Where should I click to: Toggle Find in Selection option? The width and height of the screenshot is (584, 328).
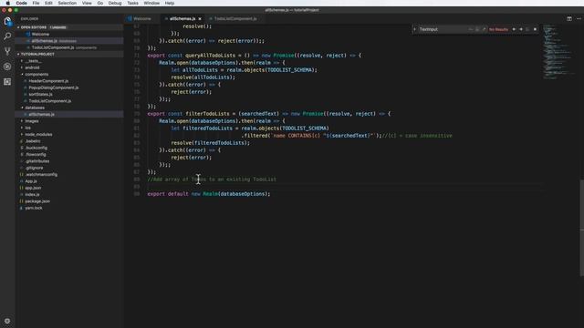tap(527, 29)
